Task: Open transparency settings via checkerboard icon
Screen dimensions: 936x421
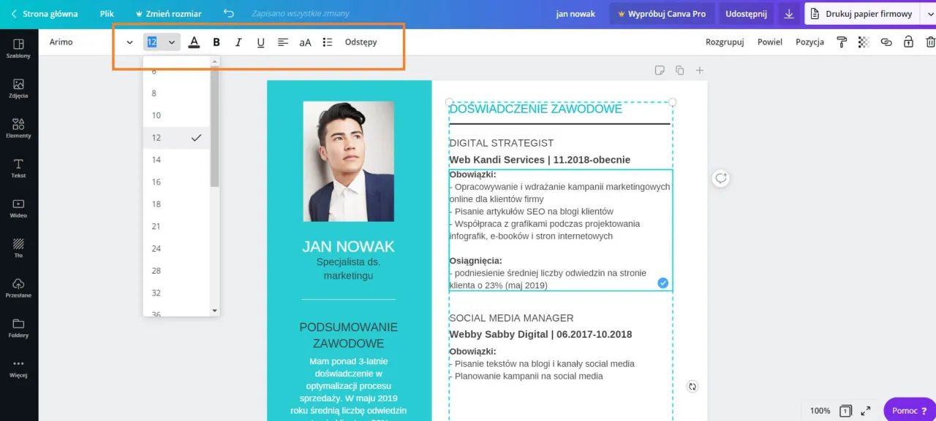Action: [864, 42]
